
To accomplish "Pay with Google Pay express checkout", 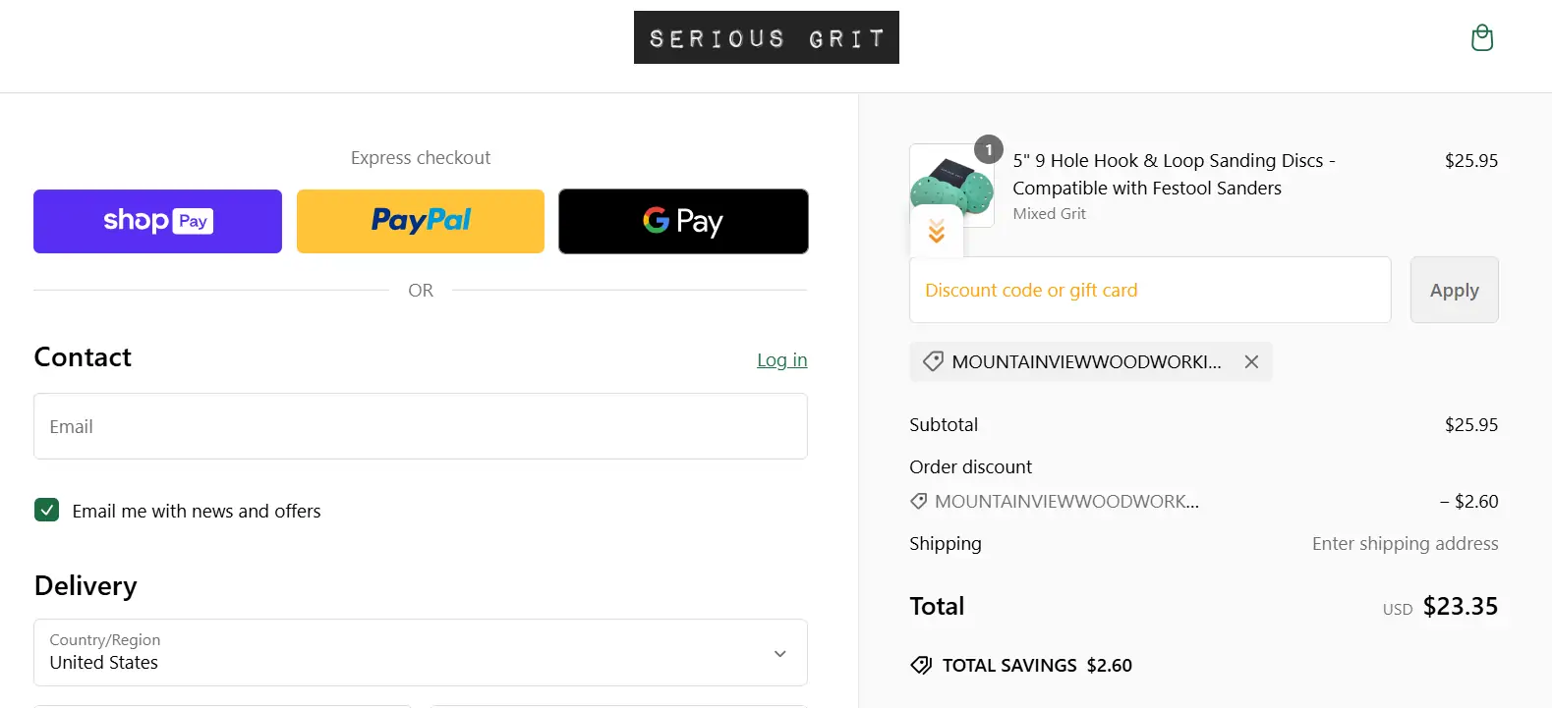I will click(683, 221).
